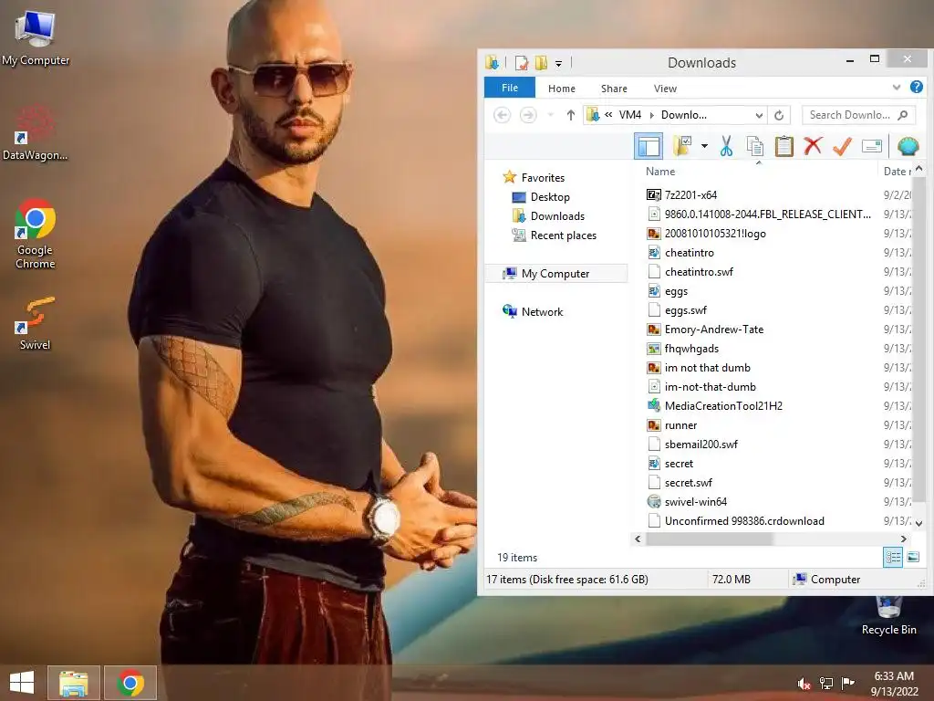This screenshot has width=934, height=701.
Task: Click the email card toolbar icon
Action: click(x=871, y=146)
